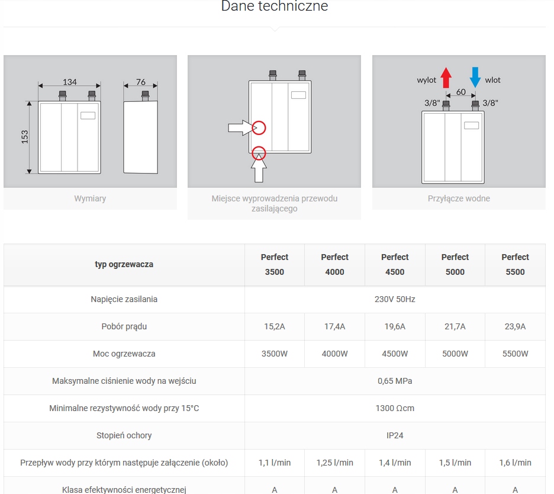The image size is (554, 494).
Task: Click the '17,4A' cell
Action: (x=334, y=326)
